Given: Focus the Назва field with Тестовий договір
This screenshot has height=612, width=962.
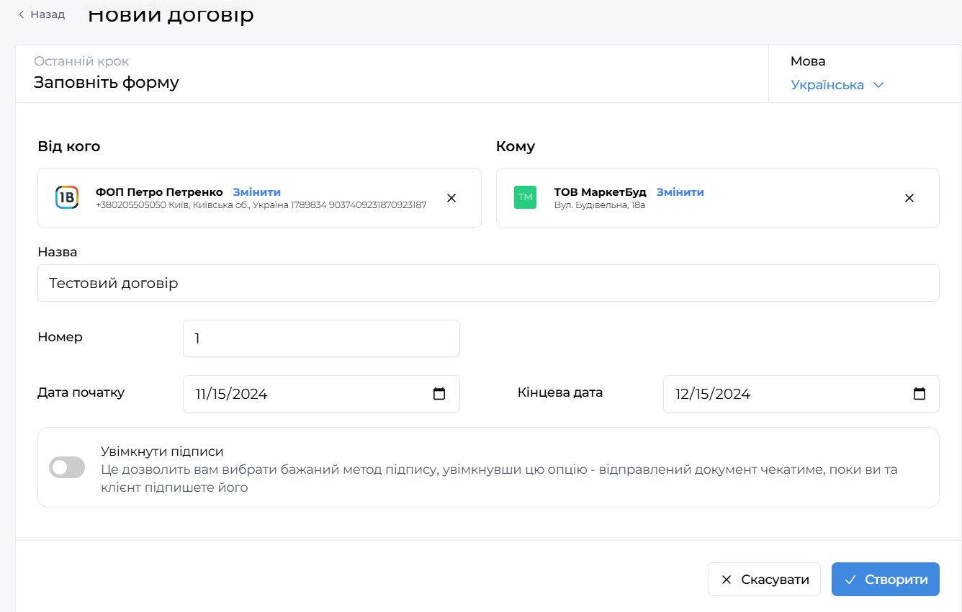Looking at the screenshot, I should click(x=488, y=283).
